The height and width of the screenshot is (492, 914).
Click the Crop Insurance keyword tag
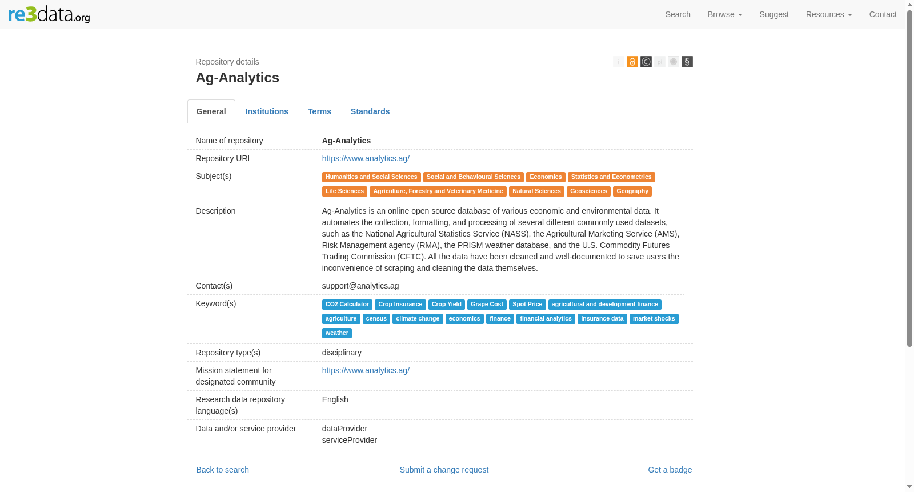pyautogui.click(x=400, y=305)
